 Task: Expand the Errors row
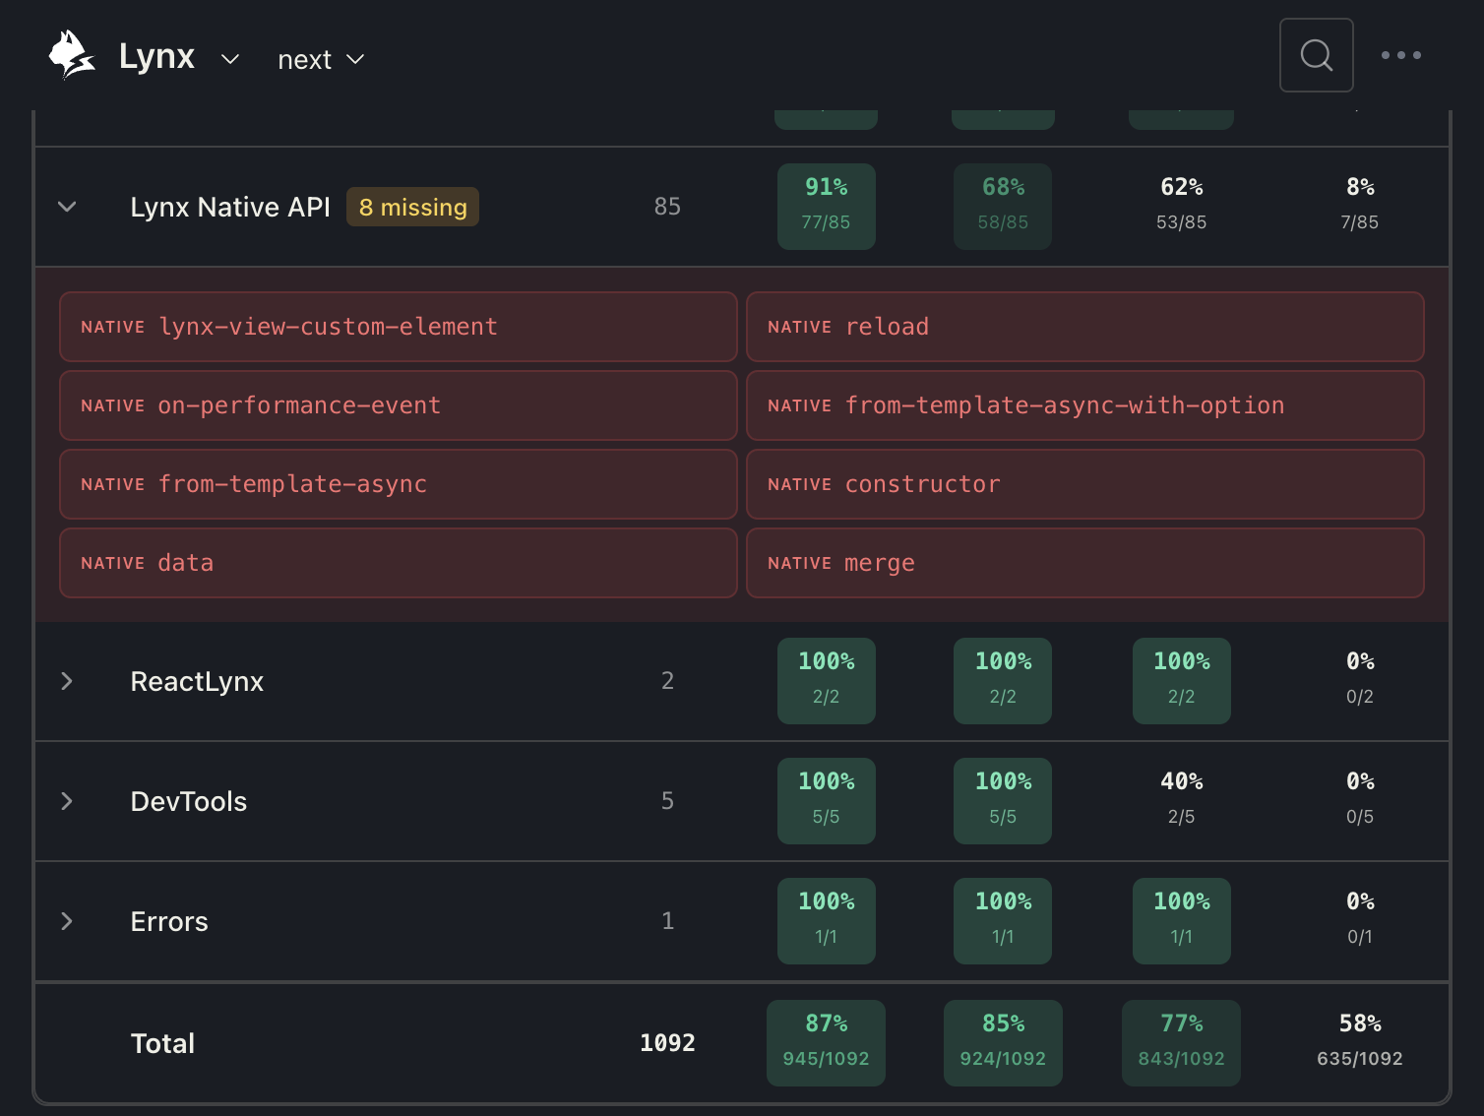tap(67, 921)
